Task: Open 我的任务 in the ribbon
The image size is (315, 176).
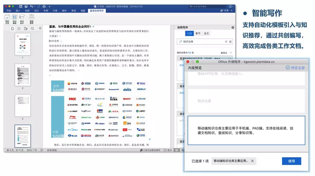Action: tap(7, 19)
